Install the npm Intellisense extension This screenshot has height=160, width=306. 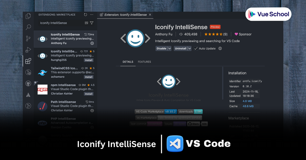pyautogui.click(x=89, y=94)
